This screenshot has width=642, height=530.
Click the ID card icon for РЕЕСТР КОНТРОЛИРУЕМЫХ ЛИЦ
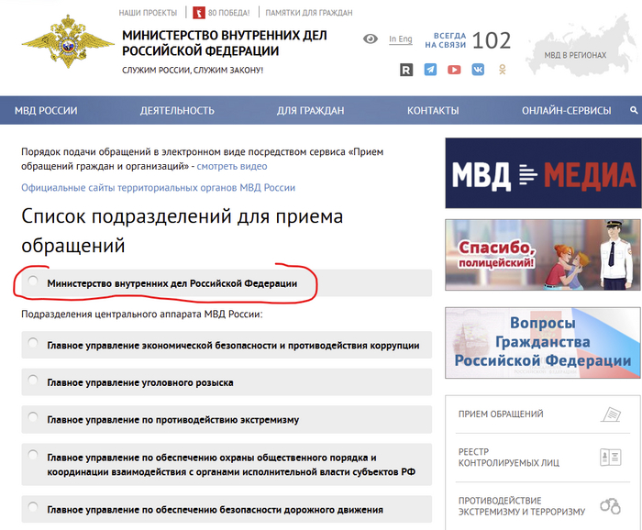(611, 458)
